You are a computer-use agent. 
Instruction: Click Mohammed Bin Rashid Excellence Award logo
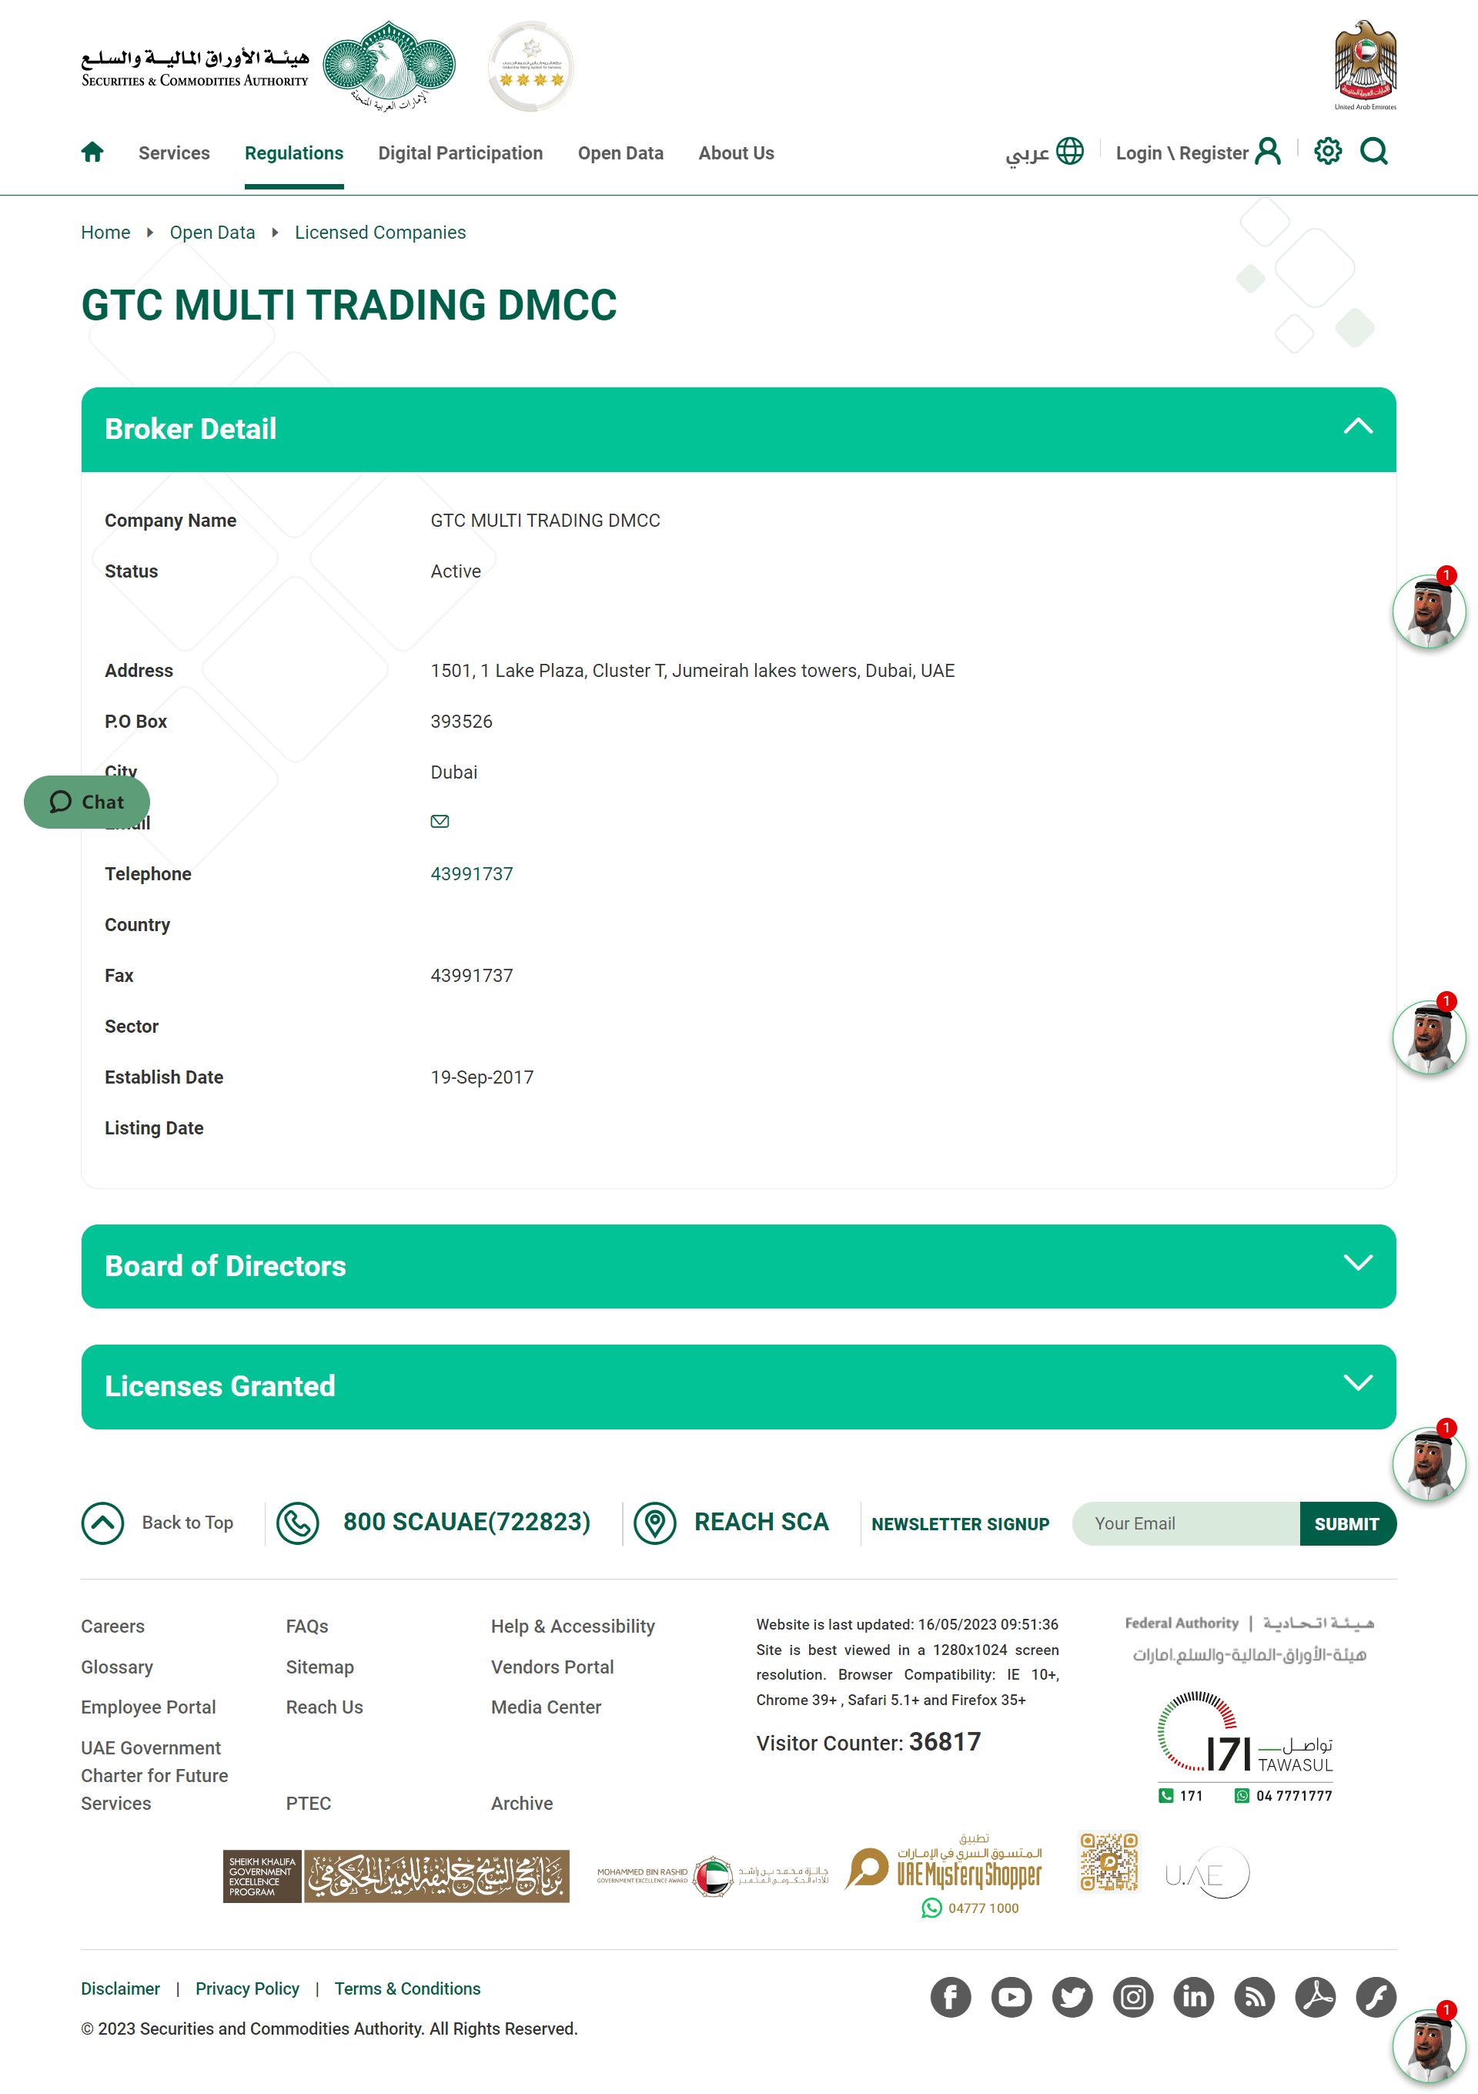tap(713, 1876)
